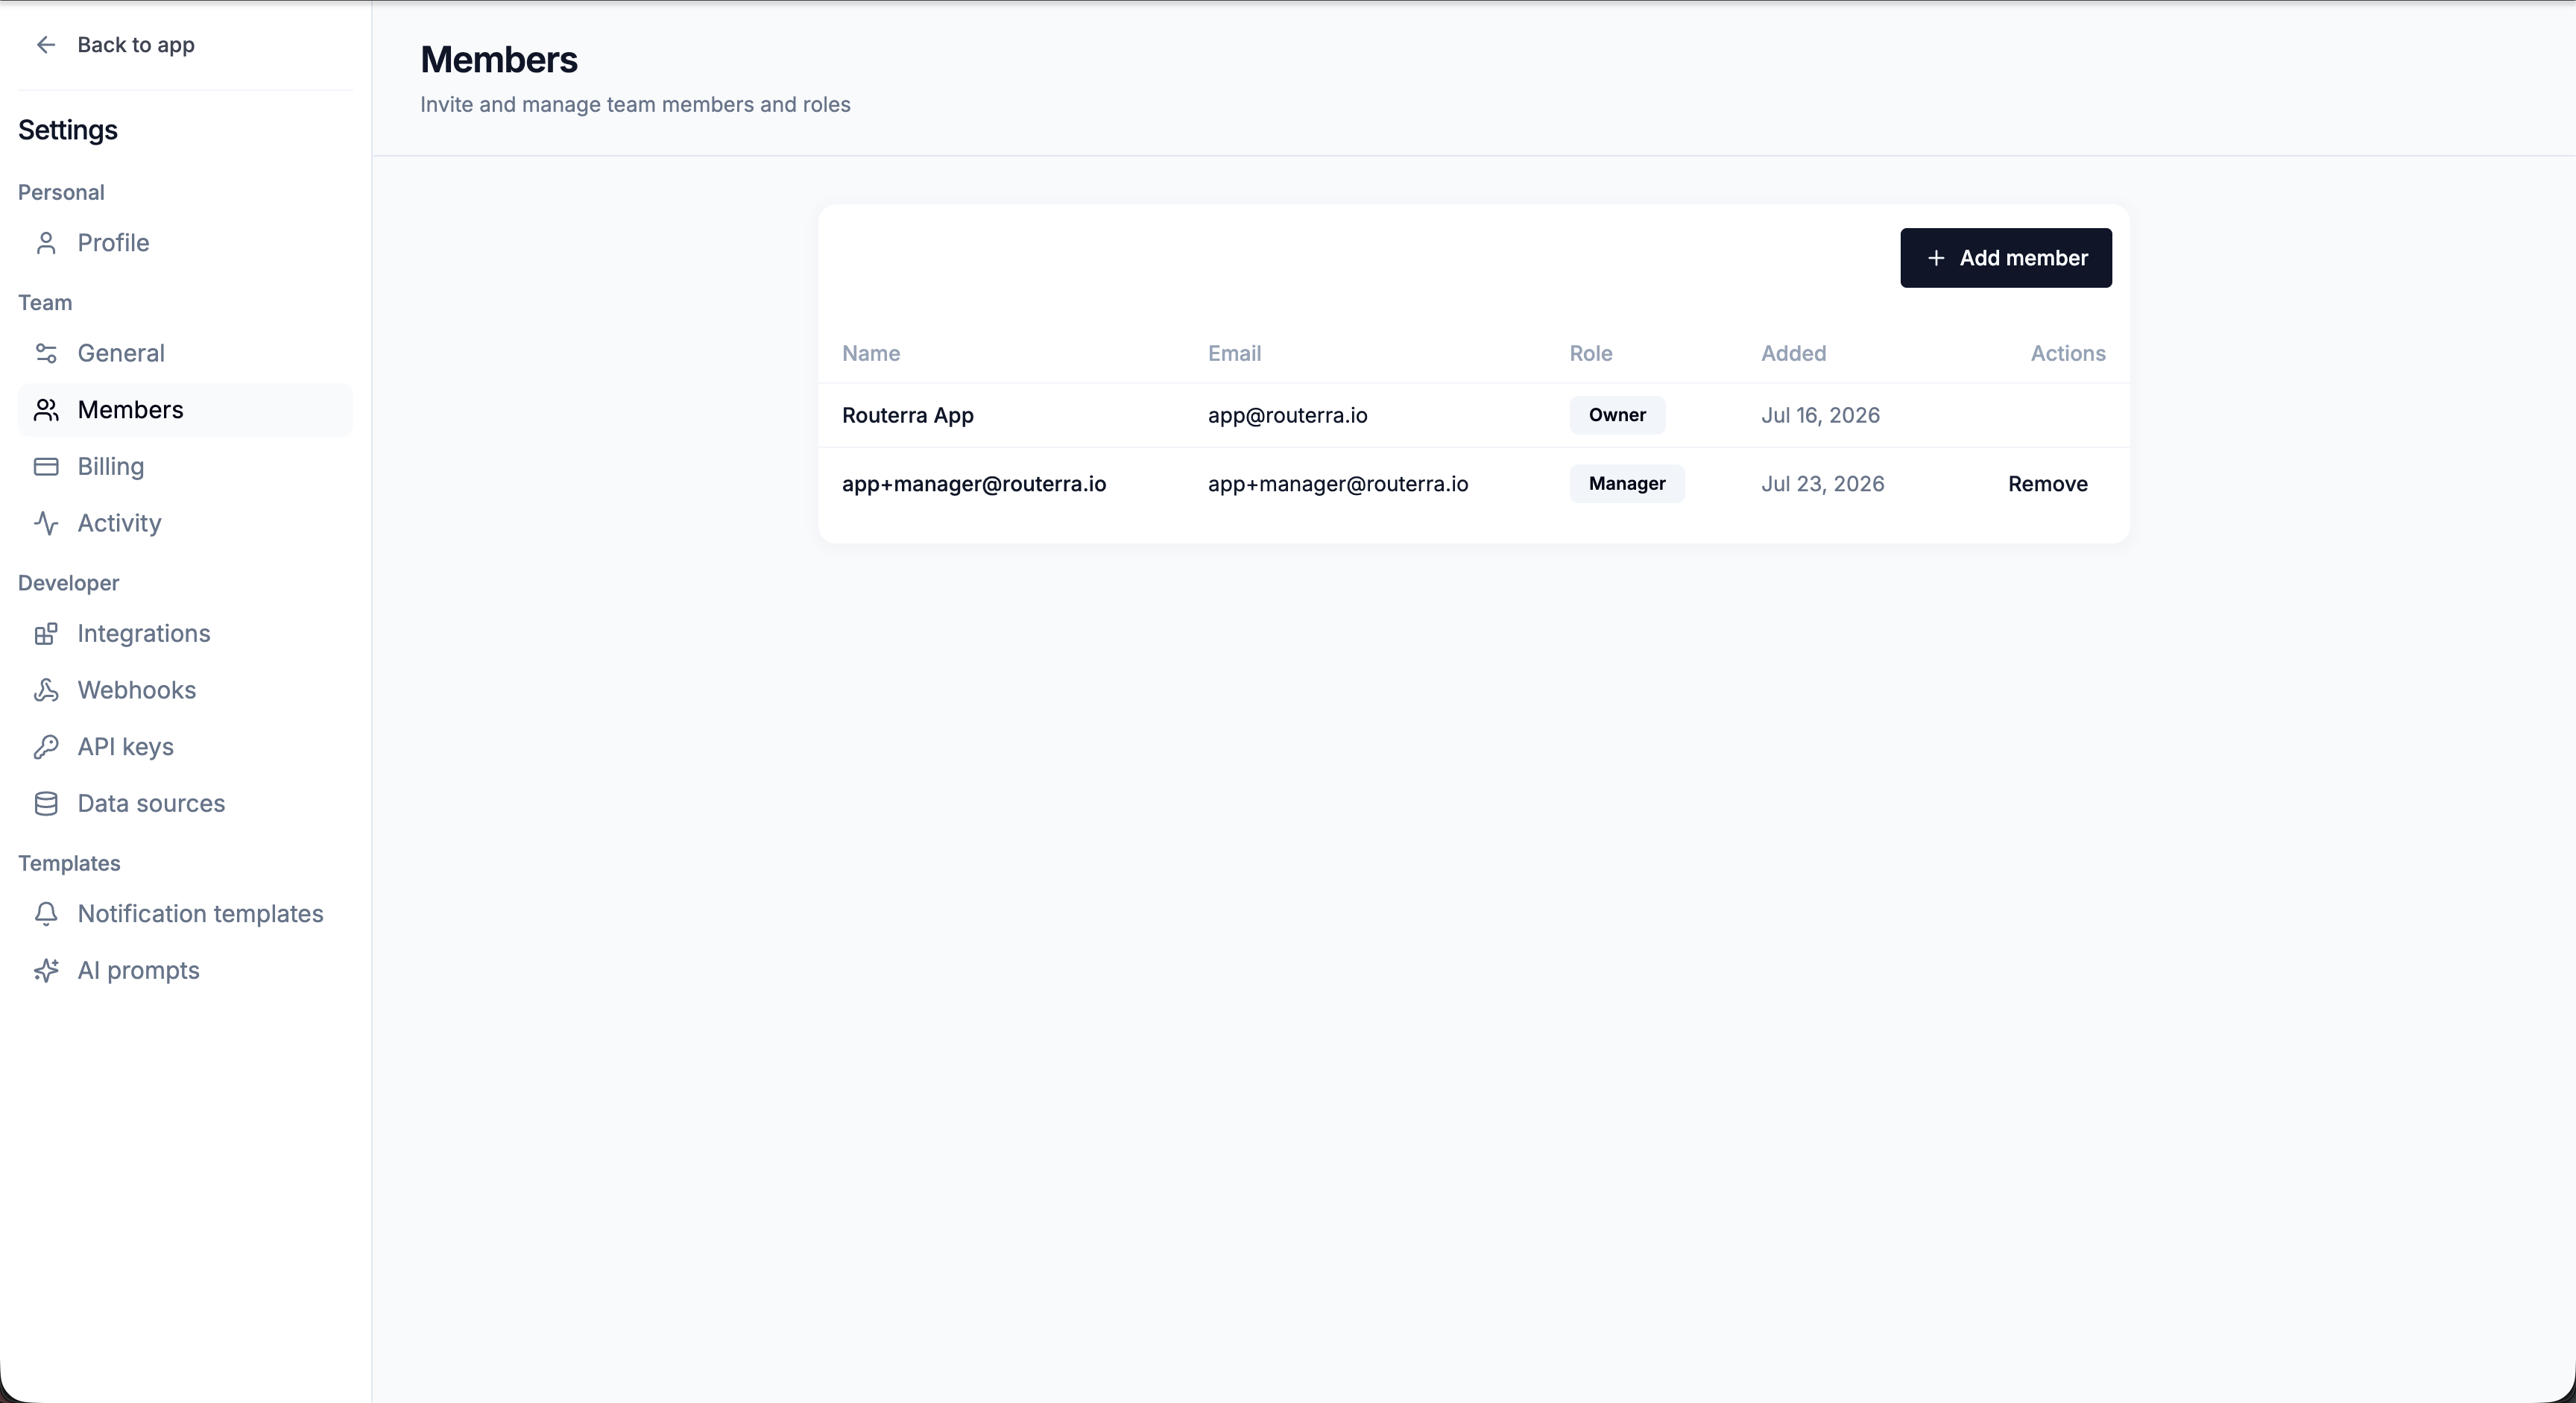The width and height of the screenshot is (2576, 1403).
Task: Click the Members people icon
Action: pos(46,410)
